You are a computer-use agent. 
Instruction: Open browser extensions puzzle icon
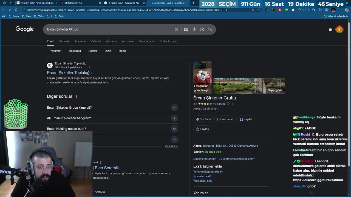[300, 10]
